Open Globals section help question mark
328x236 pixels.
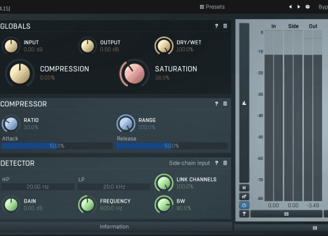(216, 26)
